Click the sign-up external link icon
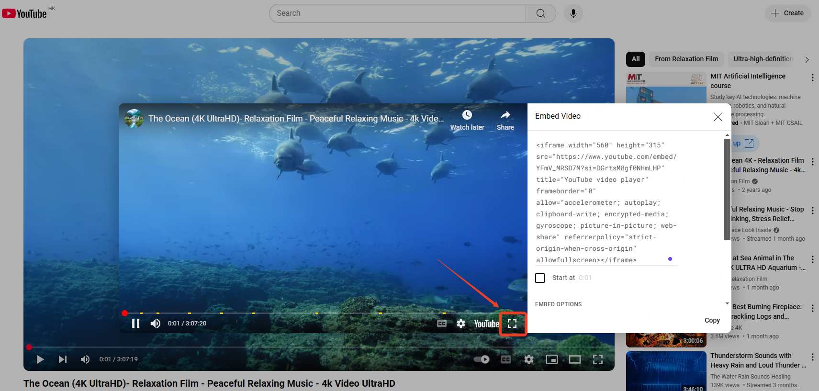The width and height of the screenshot is (819, 391). (749, 144)
